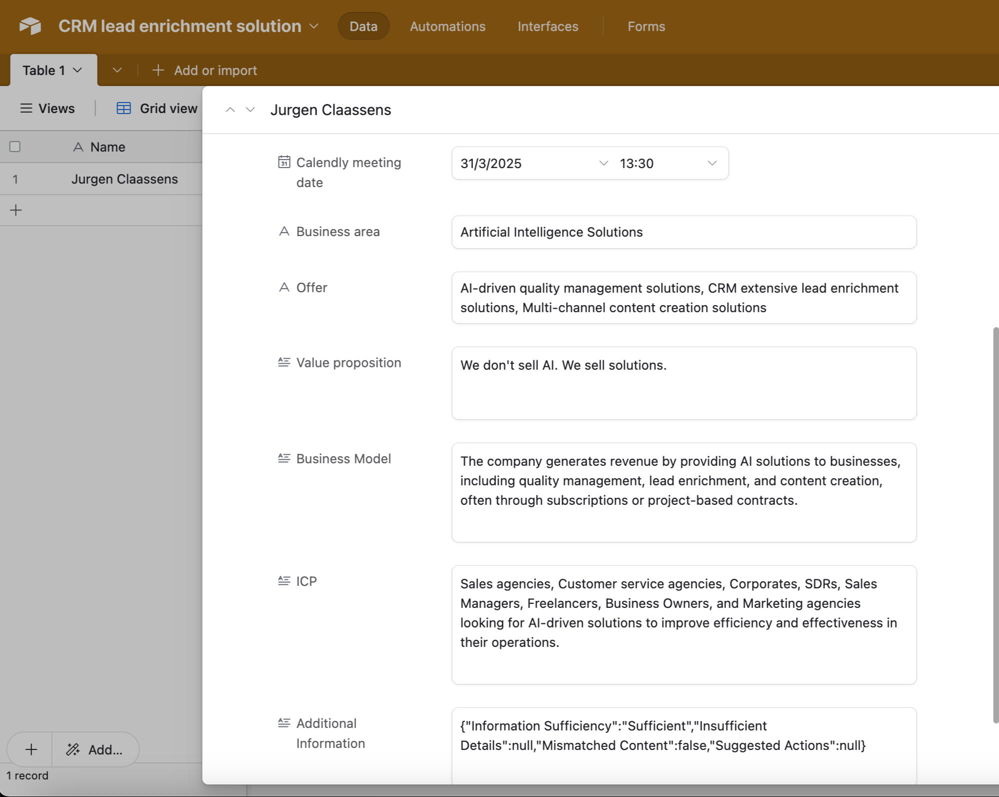
Task: Click the Business area text field
Action: click(683, 232)
